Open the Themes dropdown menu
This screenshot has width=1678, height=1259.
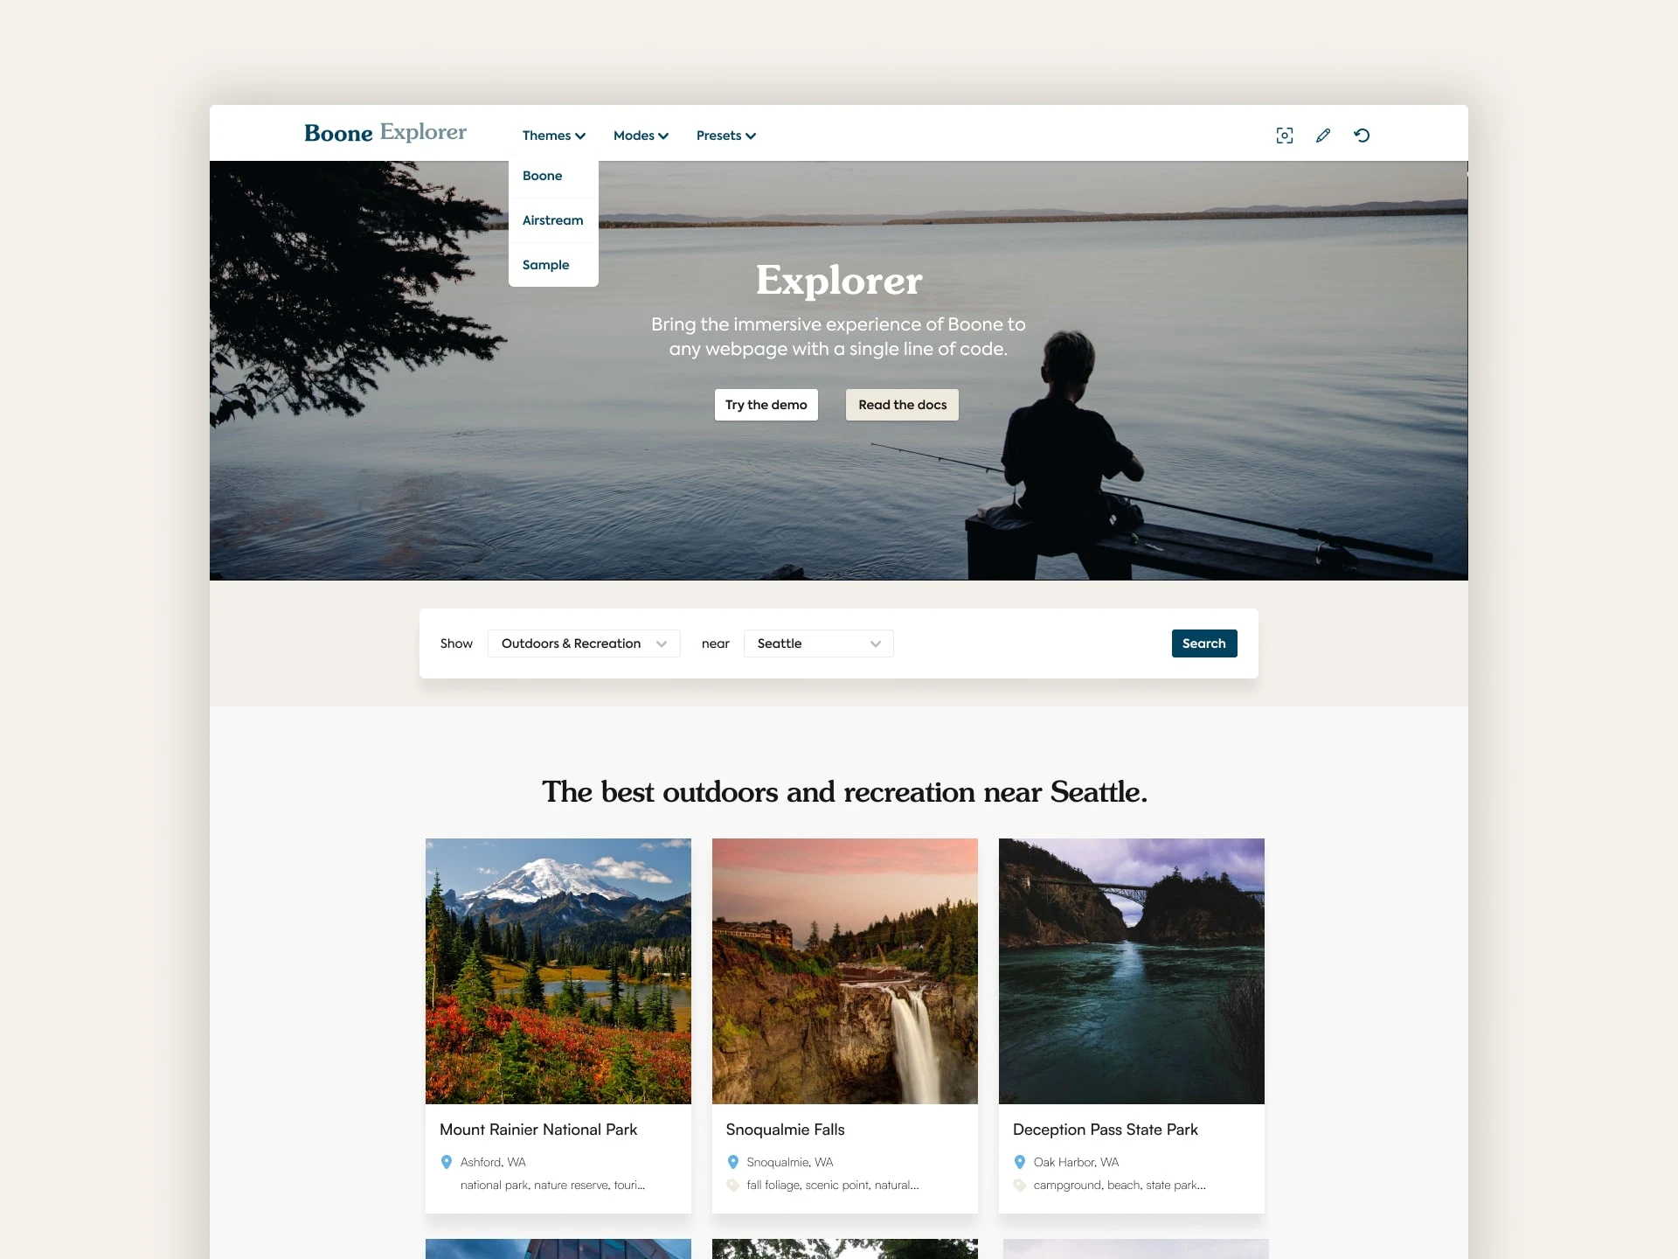[x=552, y=134]
